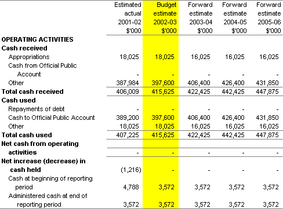Image resolution: width=283 pixels, height=209 pixels.
Task: Select Cash to Official Public Account label
Action: point(52,118)
